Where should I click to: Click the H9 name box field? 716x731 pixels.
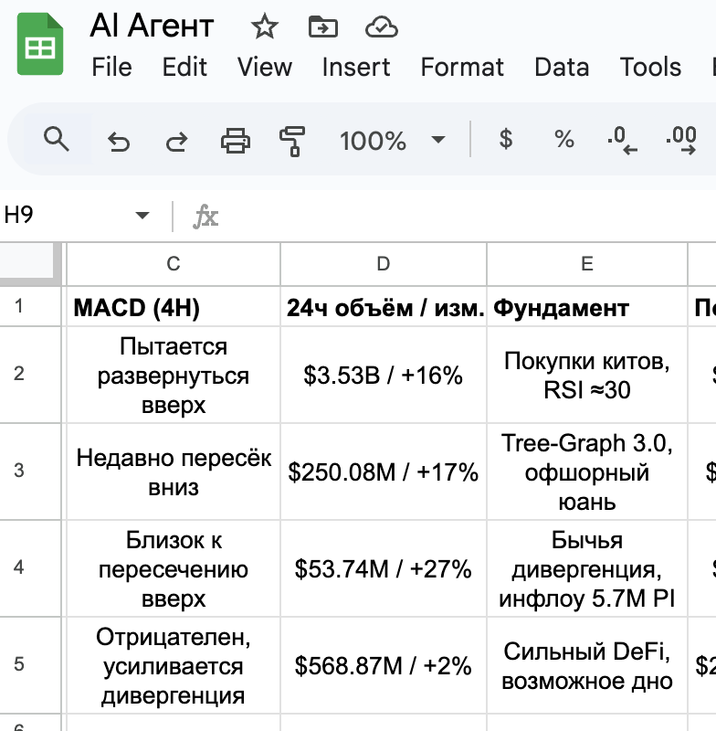tap(65, 216)
